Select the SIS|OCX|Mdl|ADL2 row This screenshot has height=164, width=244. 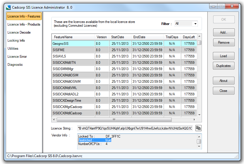pyautogui.click(x=124, y=94)
